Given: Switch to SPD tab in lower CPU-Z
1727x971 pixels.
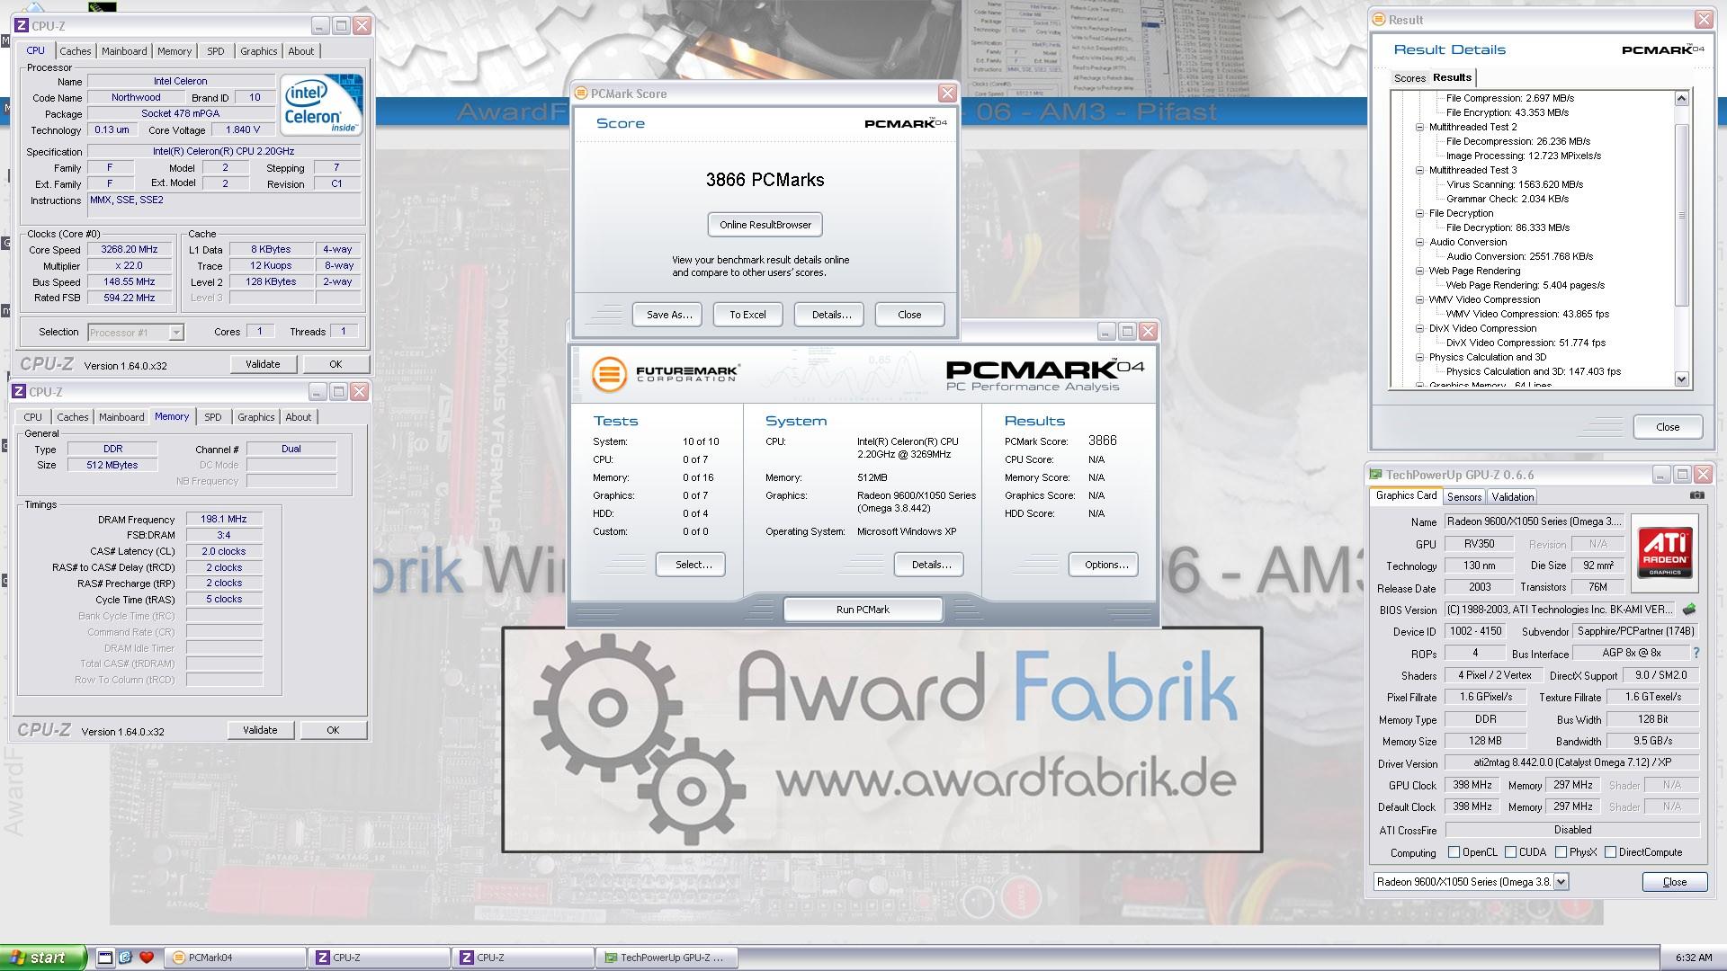Looking at the screenshot, I should (x=212, y=417).
